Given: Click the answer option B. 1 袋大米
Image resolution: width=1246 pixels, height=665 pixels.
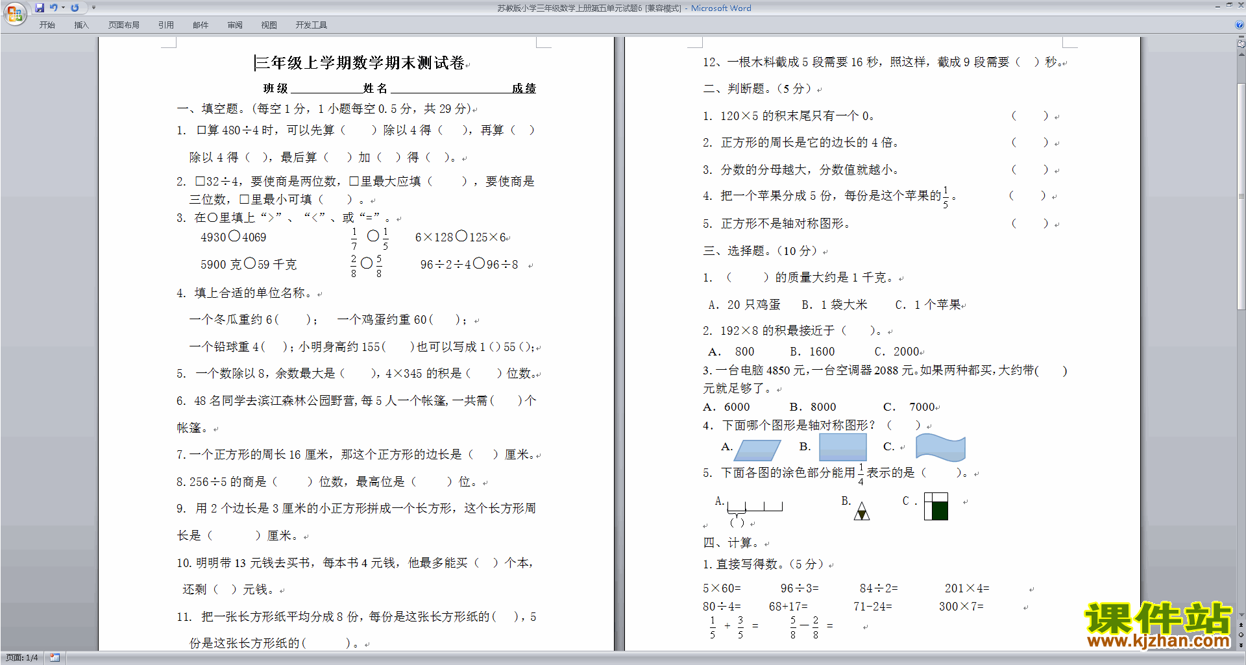Looking at the screenshot, I should coord(835,305).
